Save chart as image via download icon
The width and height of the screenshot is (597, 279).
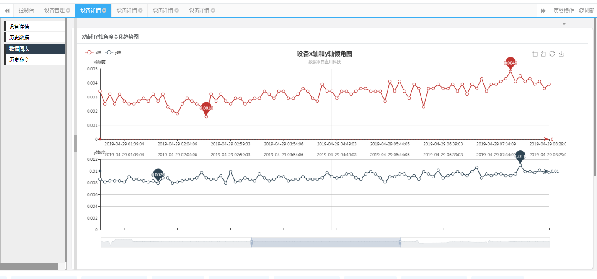click(561, 54)
